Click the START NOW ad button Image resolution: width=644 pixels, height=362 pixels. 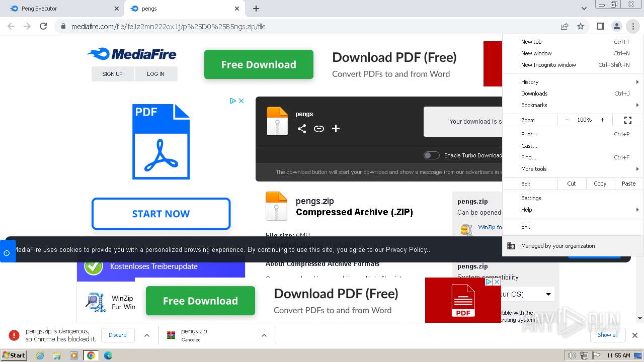coord(161,214)
